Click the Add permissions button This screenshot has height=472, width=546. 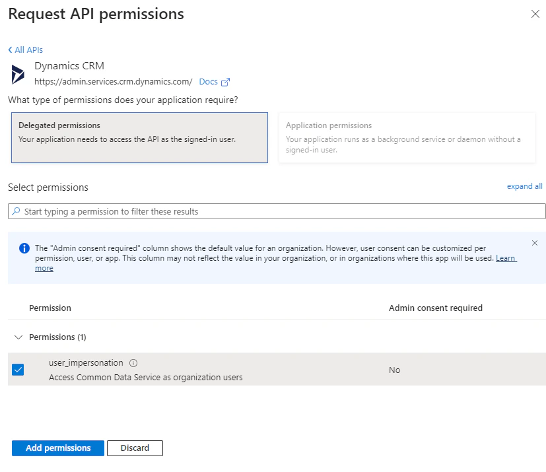58,448
